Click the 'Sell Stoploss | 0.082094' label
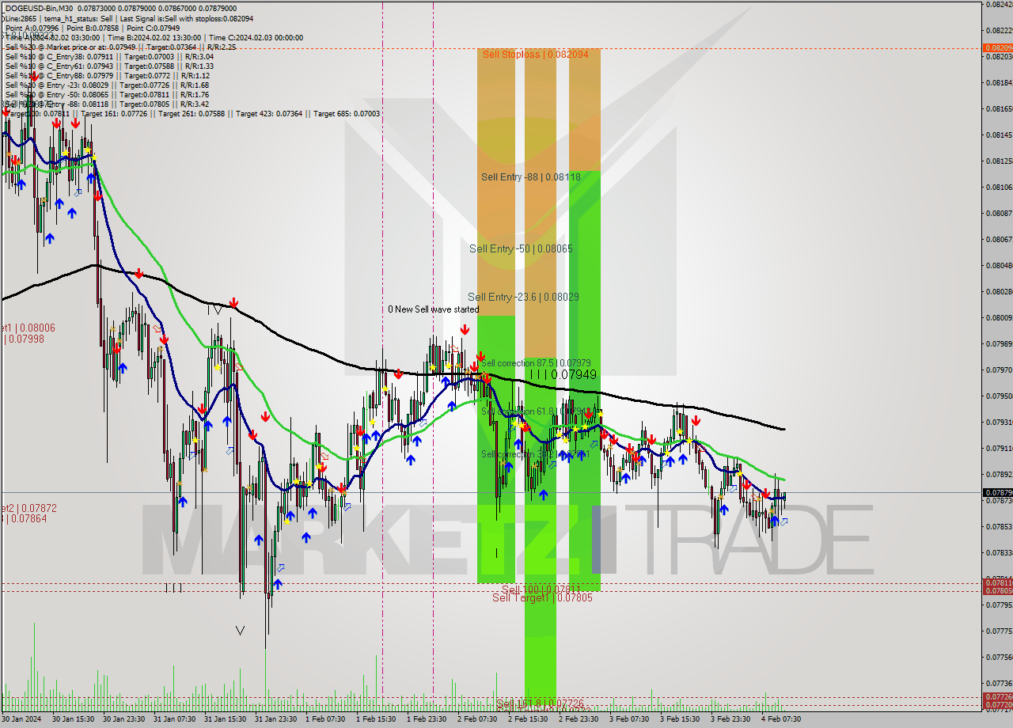 [x=535, y=55]
